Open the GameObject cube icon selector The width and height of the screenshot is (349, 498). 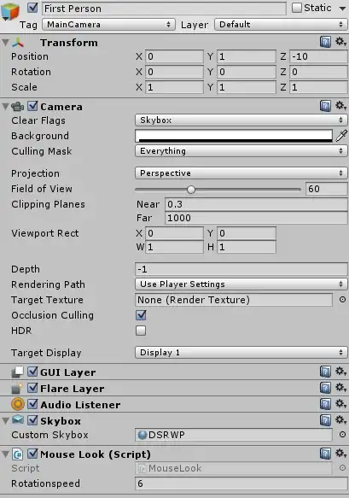[x=10, y=11]
